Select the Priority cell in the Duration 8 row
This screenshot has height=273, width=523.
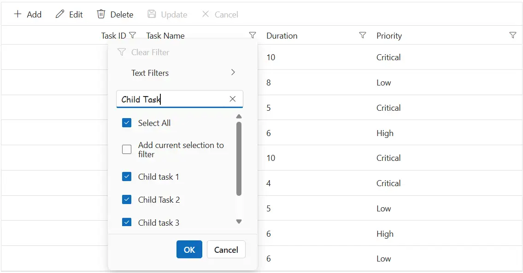point(447,82)
